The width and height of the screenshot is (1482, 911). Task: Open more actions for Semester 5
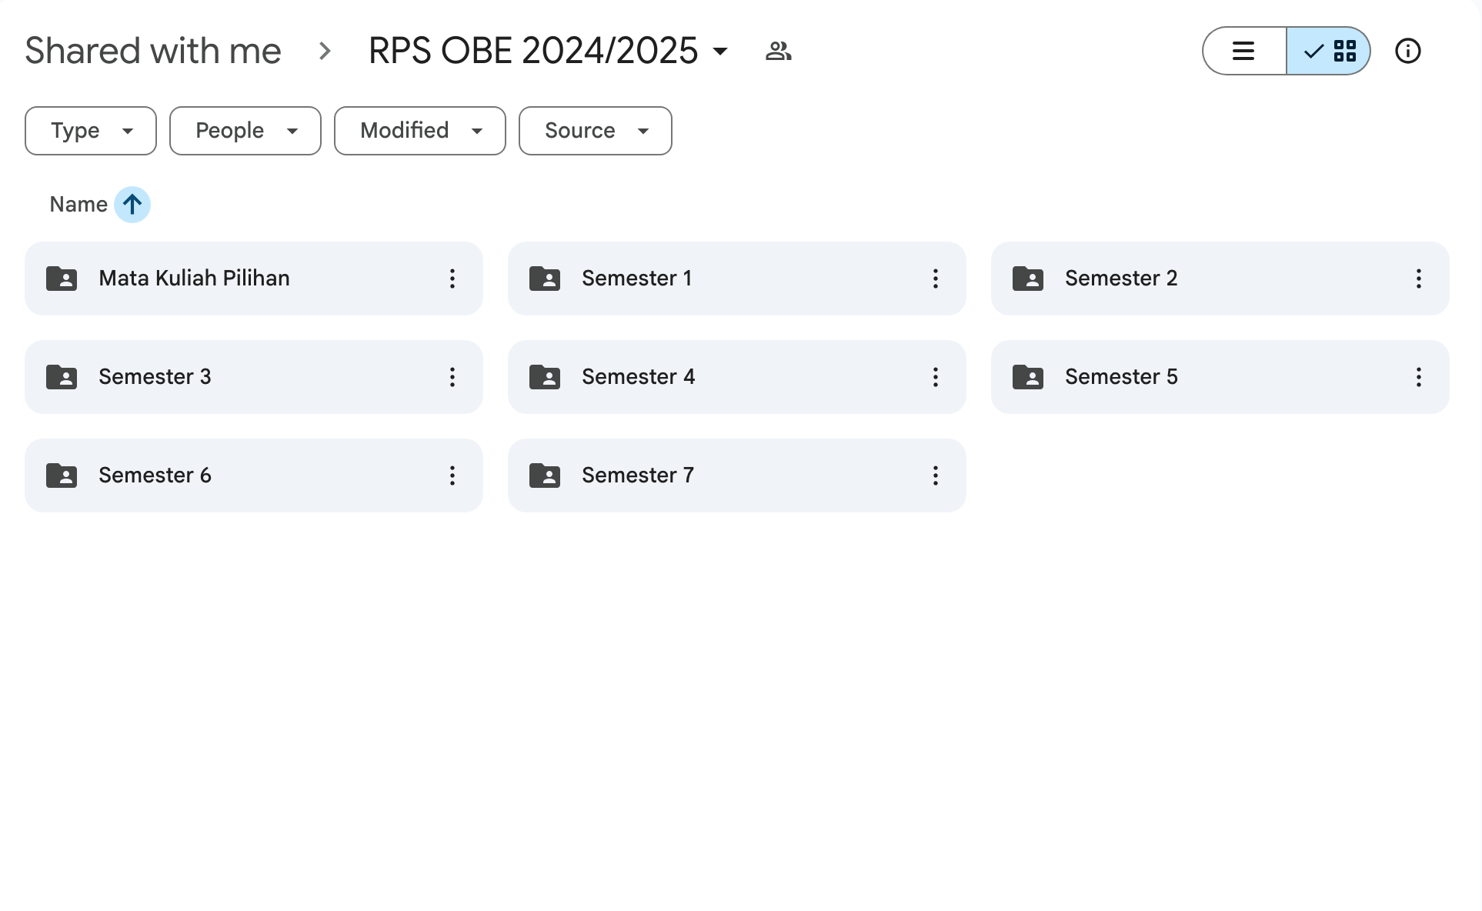[1418, 377]
